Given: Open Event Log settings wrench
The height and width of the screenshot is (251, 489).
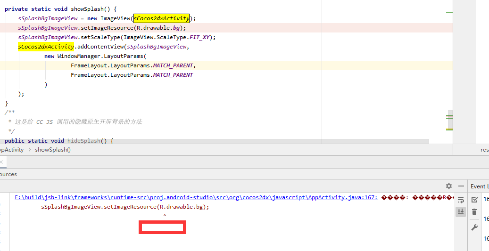Looking at the screenshot, I should click(x=474, y=227).
